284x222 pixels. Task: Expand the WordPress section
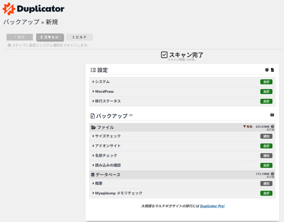click(x=104, y=92)
